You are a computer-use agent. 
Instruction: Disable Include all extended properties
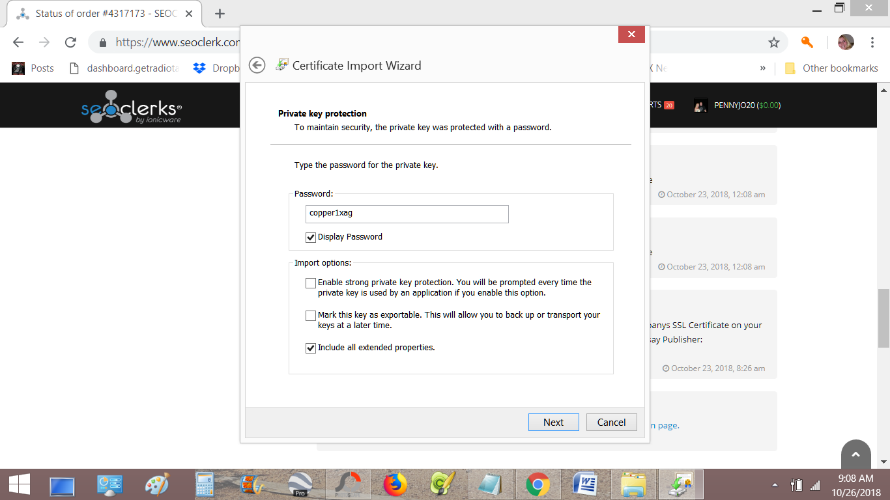[311, 348]
